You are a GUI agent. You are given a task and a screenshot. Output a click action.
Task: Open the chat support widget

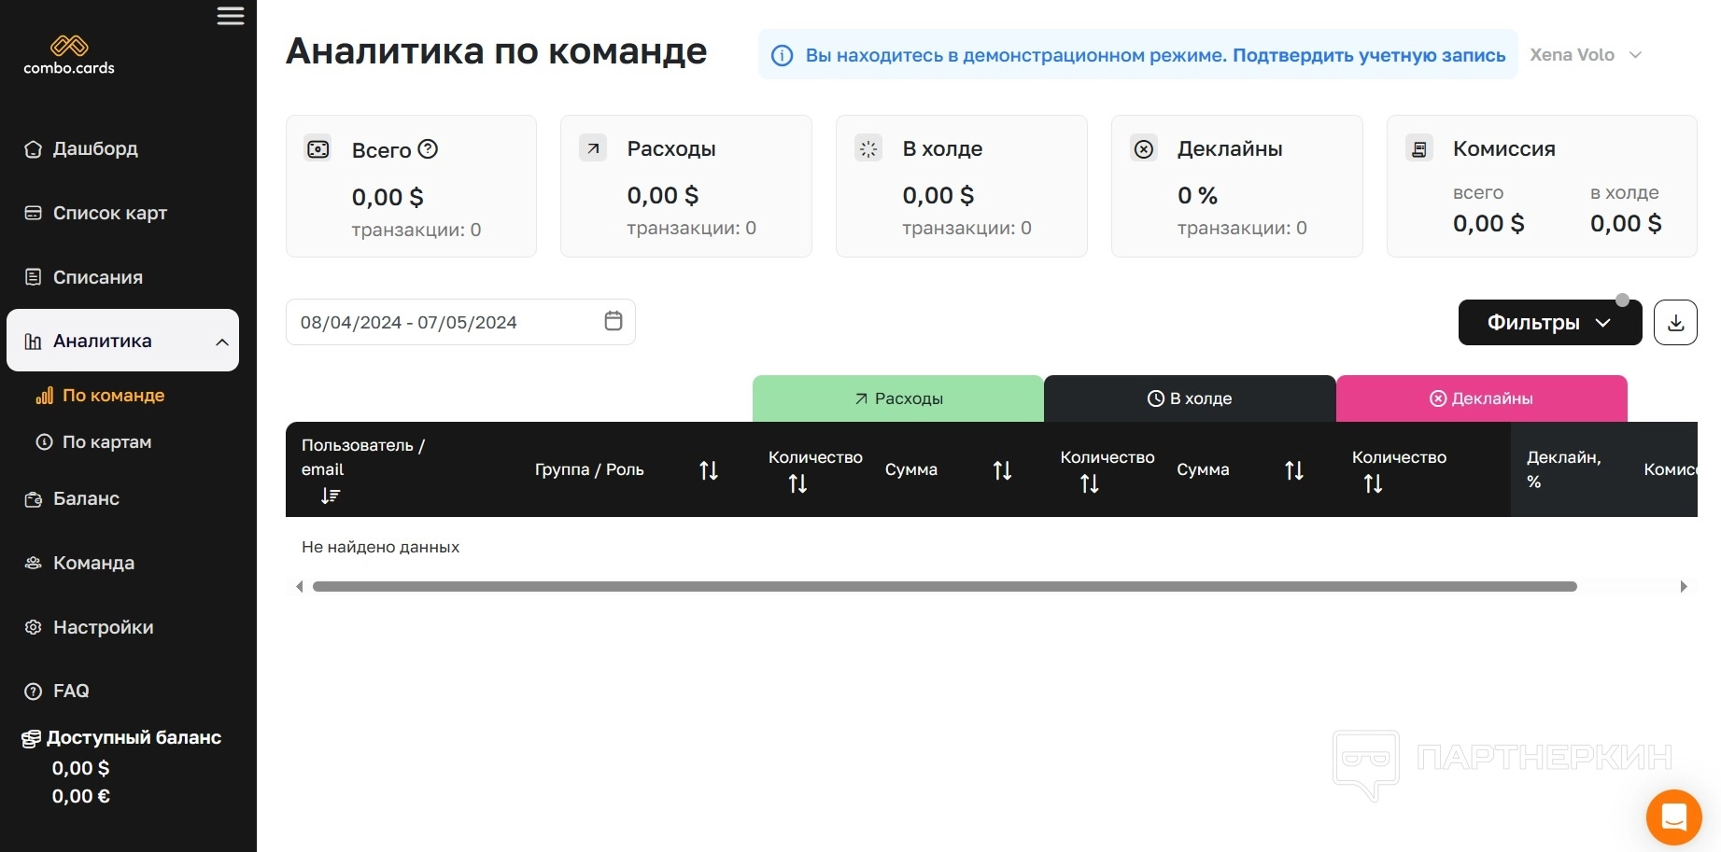(1673, 817)
